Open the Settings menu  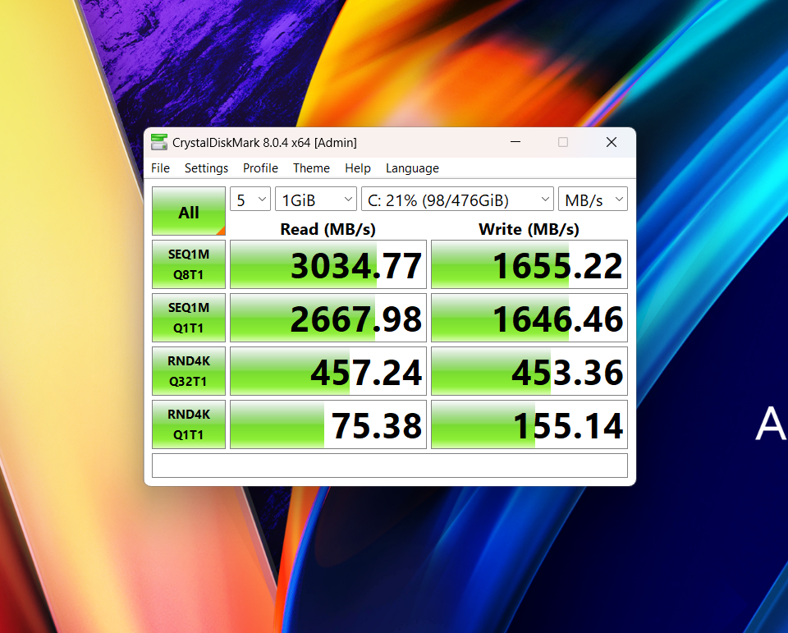[206, 168]
